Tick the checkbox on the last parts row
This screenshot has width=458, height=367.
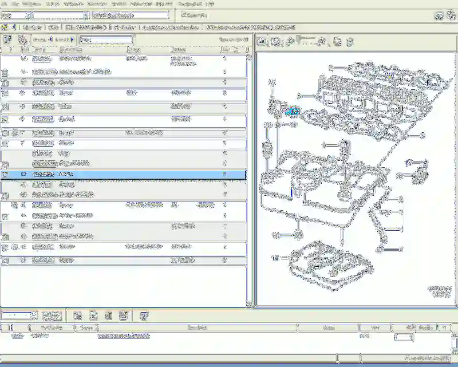coord(5,261)
